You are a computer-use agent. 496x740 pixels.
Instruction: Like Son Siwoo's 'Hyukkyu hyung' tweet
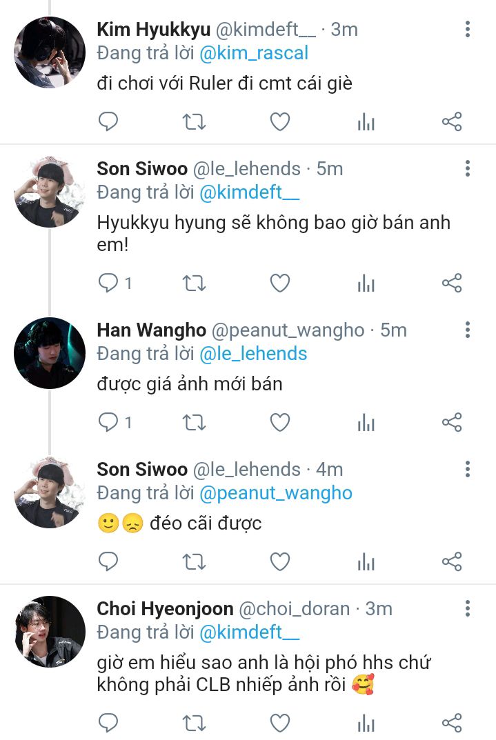pyautogui.click(x=279, y=283)
